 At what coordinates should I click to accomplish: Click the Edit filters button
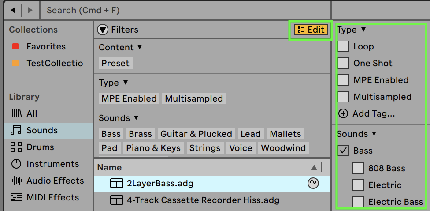click(x=311, y=30)
